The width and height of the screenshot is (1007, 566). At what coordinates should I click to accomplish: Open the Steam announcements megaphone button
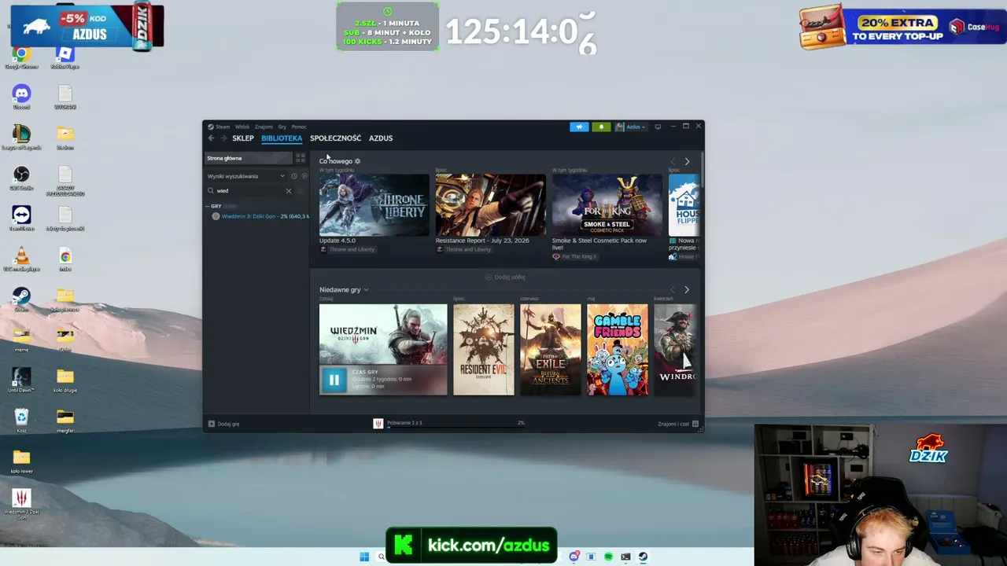pos(579,127)
